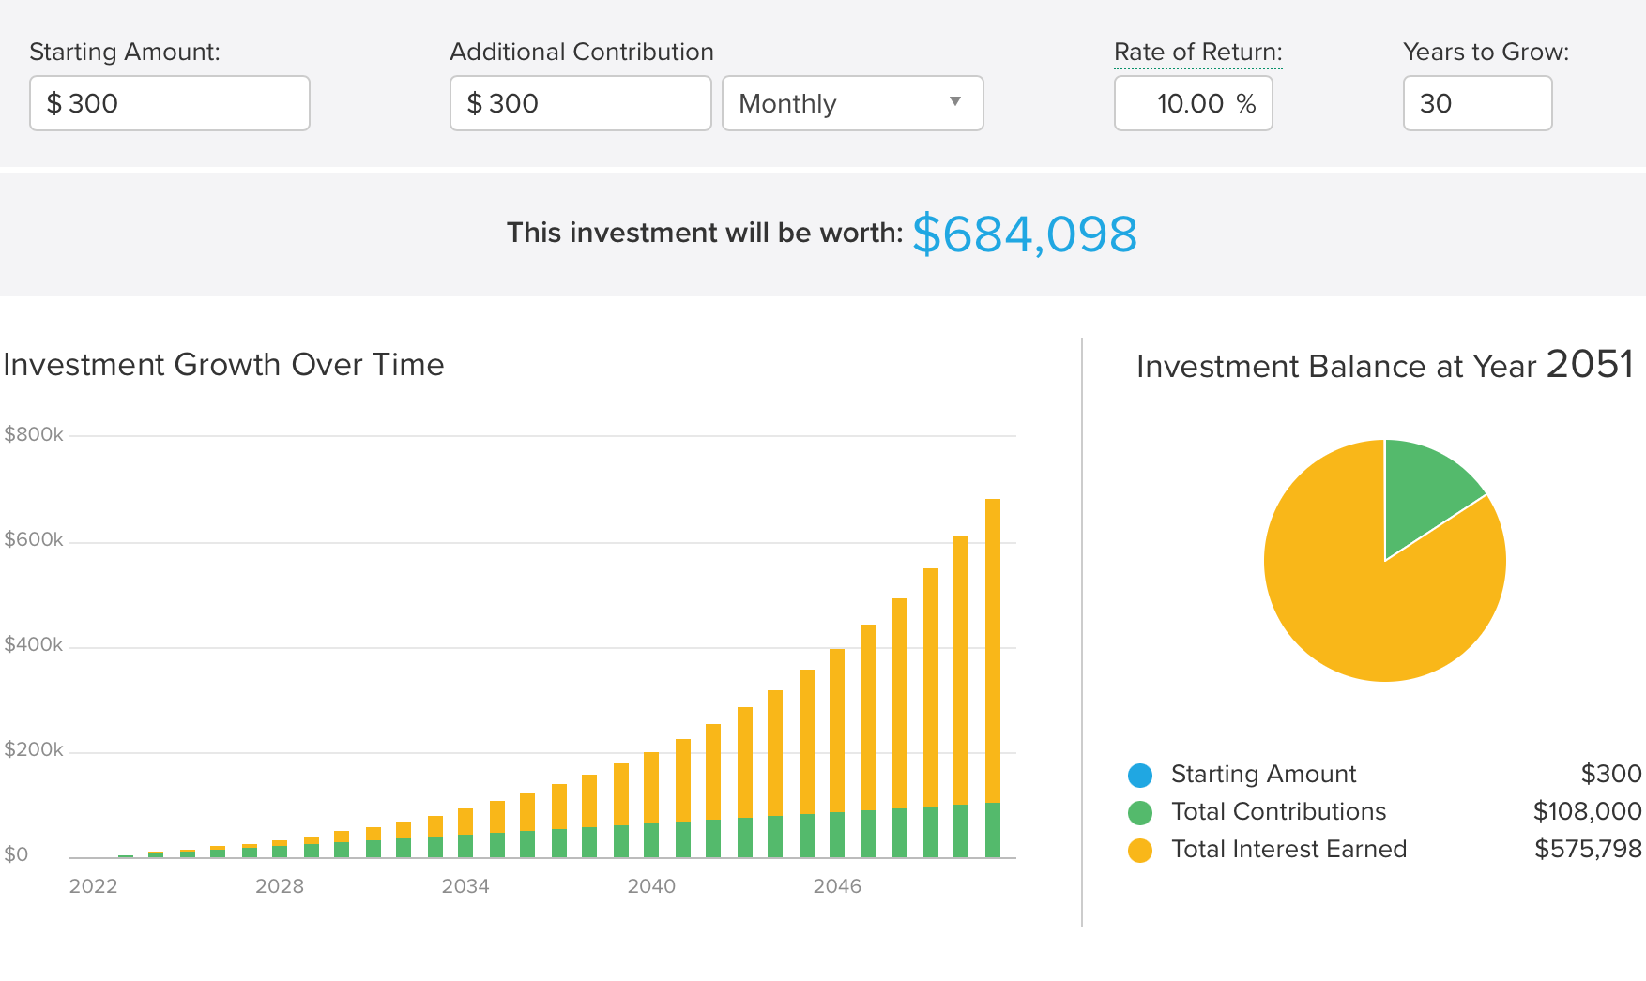This screenshot has width=1646, height=981.
Task: Click the Rate of Return percentage field
Action: click(1192, 103)
